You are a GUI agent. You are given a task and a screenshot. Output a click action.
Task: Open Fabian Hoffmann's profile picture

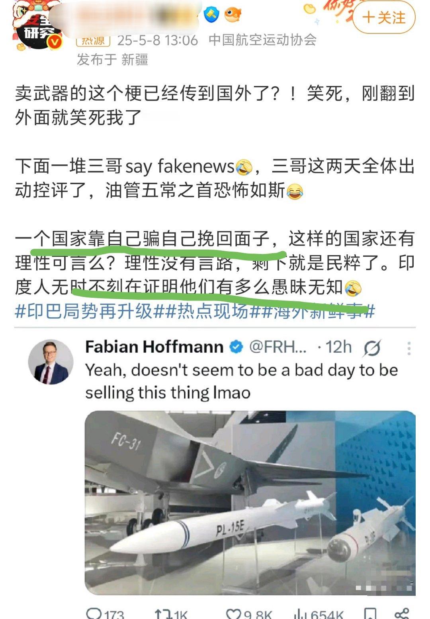coord(51,362)
